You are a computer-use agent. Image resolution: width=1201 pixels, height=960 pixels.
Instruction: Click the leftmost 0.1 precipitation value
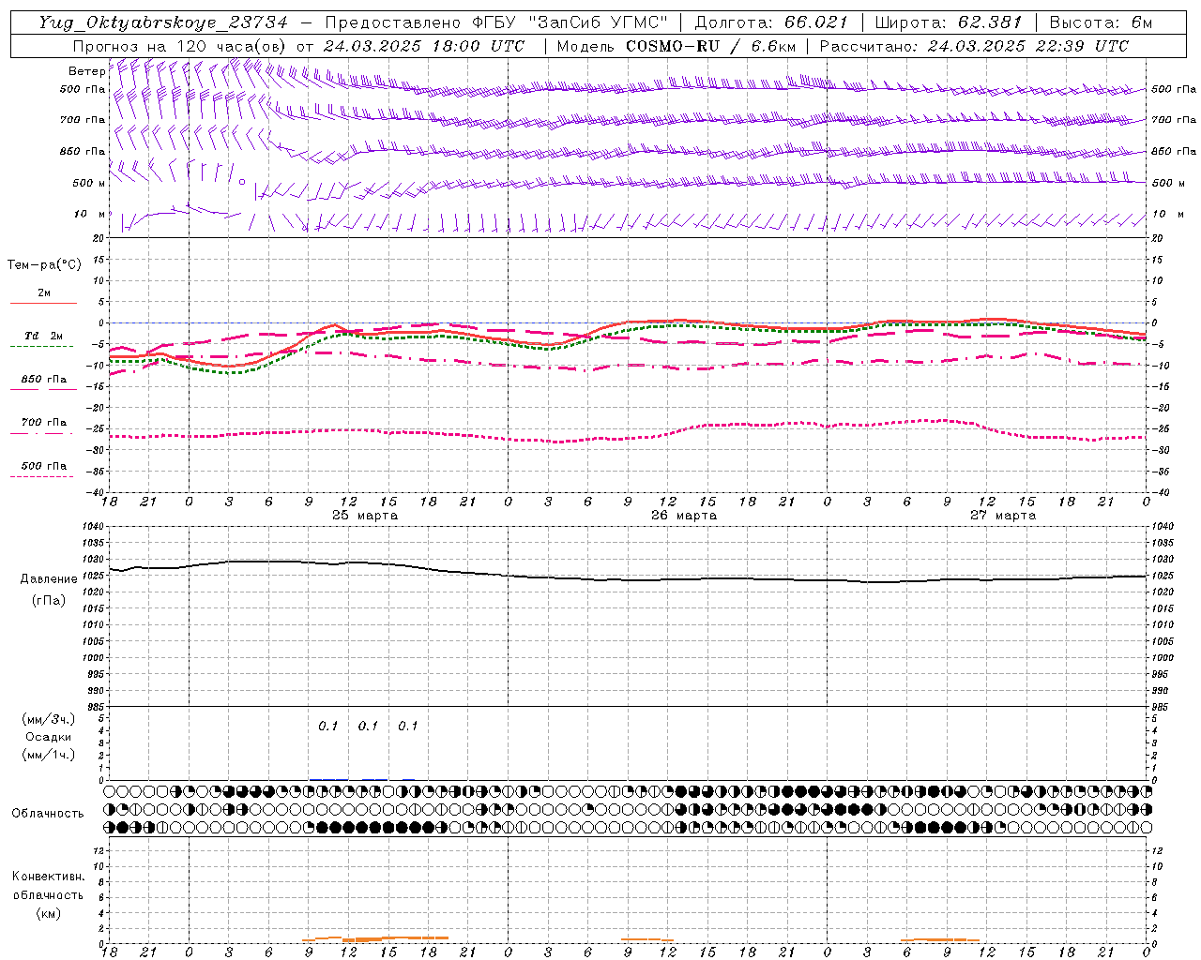(x=327, y=727)
